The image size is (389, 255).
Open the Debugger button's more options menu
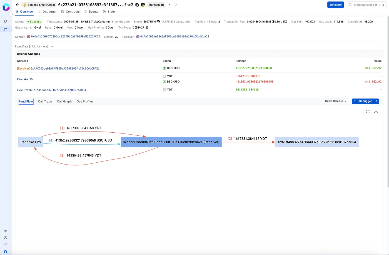click(376, 101)
